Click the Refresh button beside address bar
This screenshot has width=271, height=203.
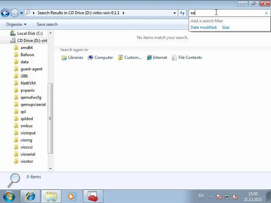pyautogui.click(x=182, y=13)
